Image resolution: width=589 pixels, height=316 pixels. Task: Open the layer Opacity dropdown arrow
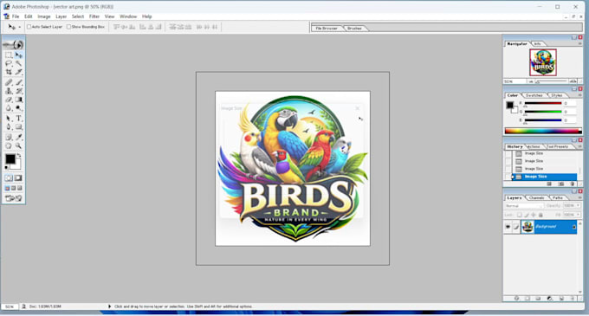[x=578, y=206]
